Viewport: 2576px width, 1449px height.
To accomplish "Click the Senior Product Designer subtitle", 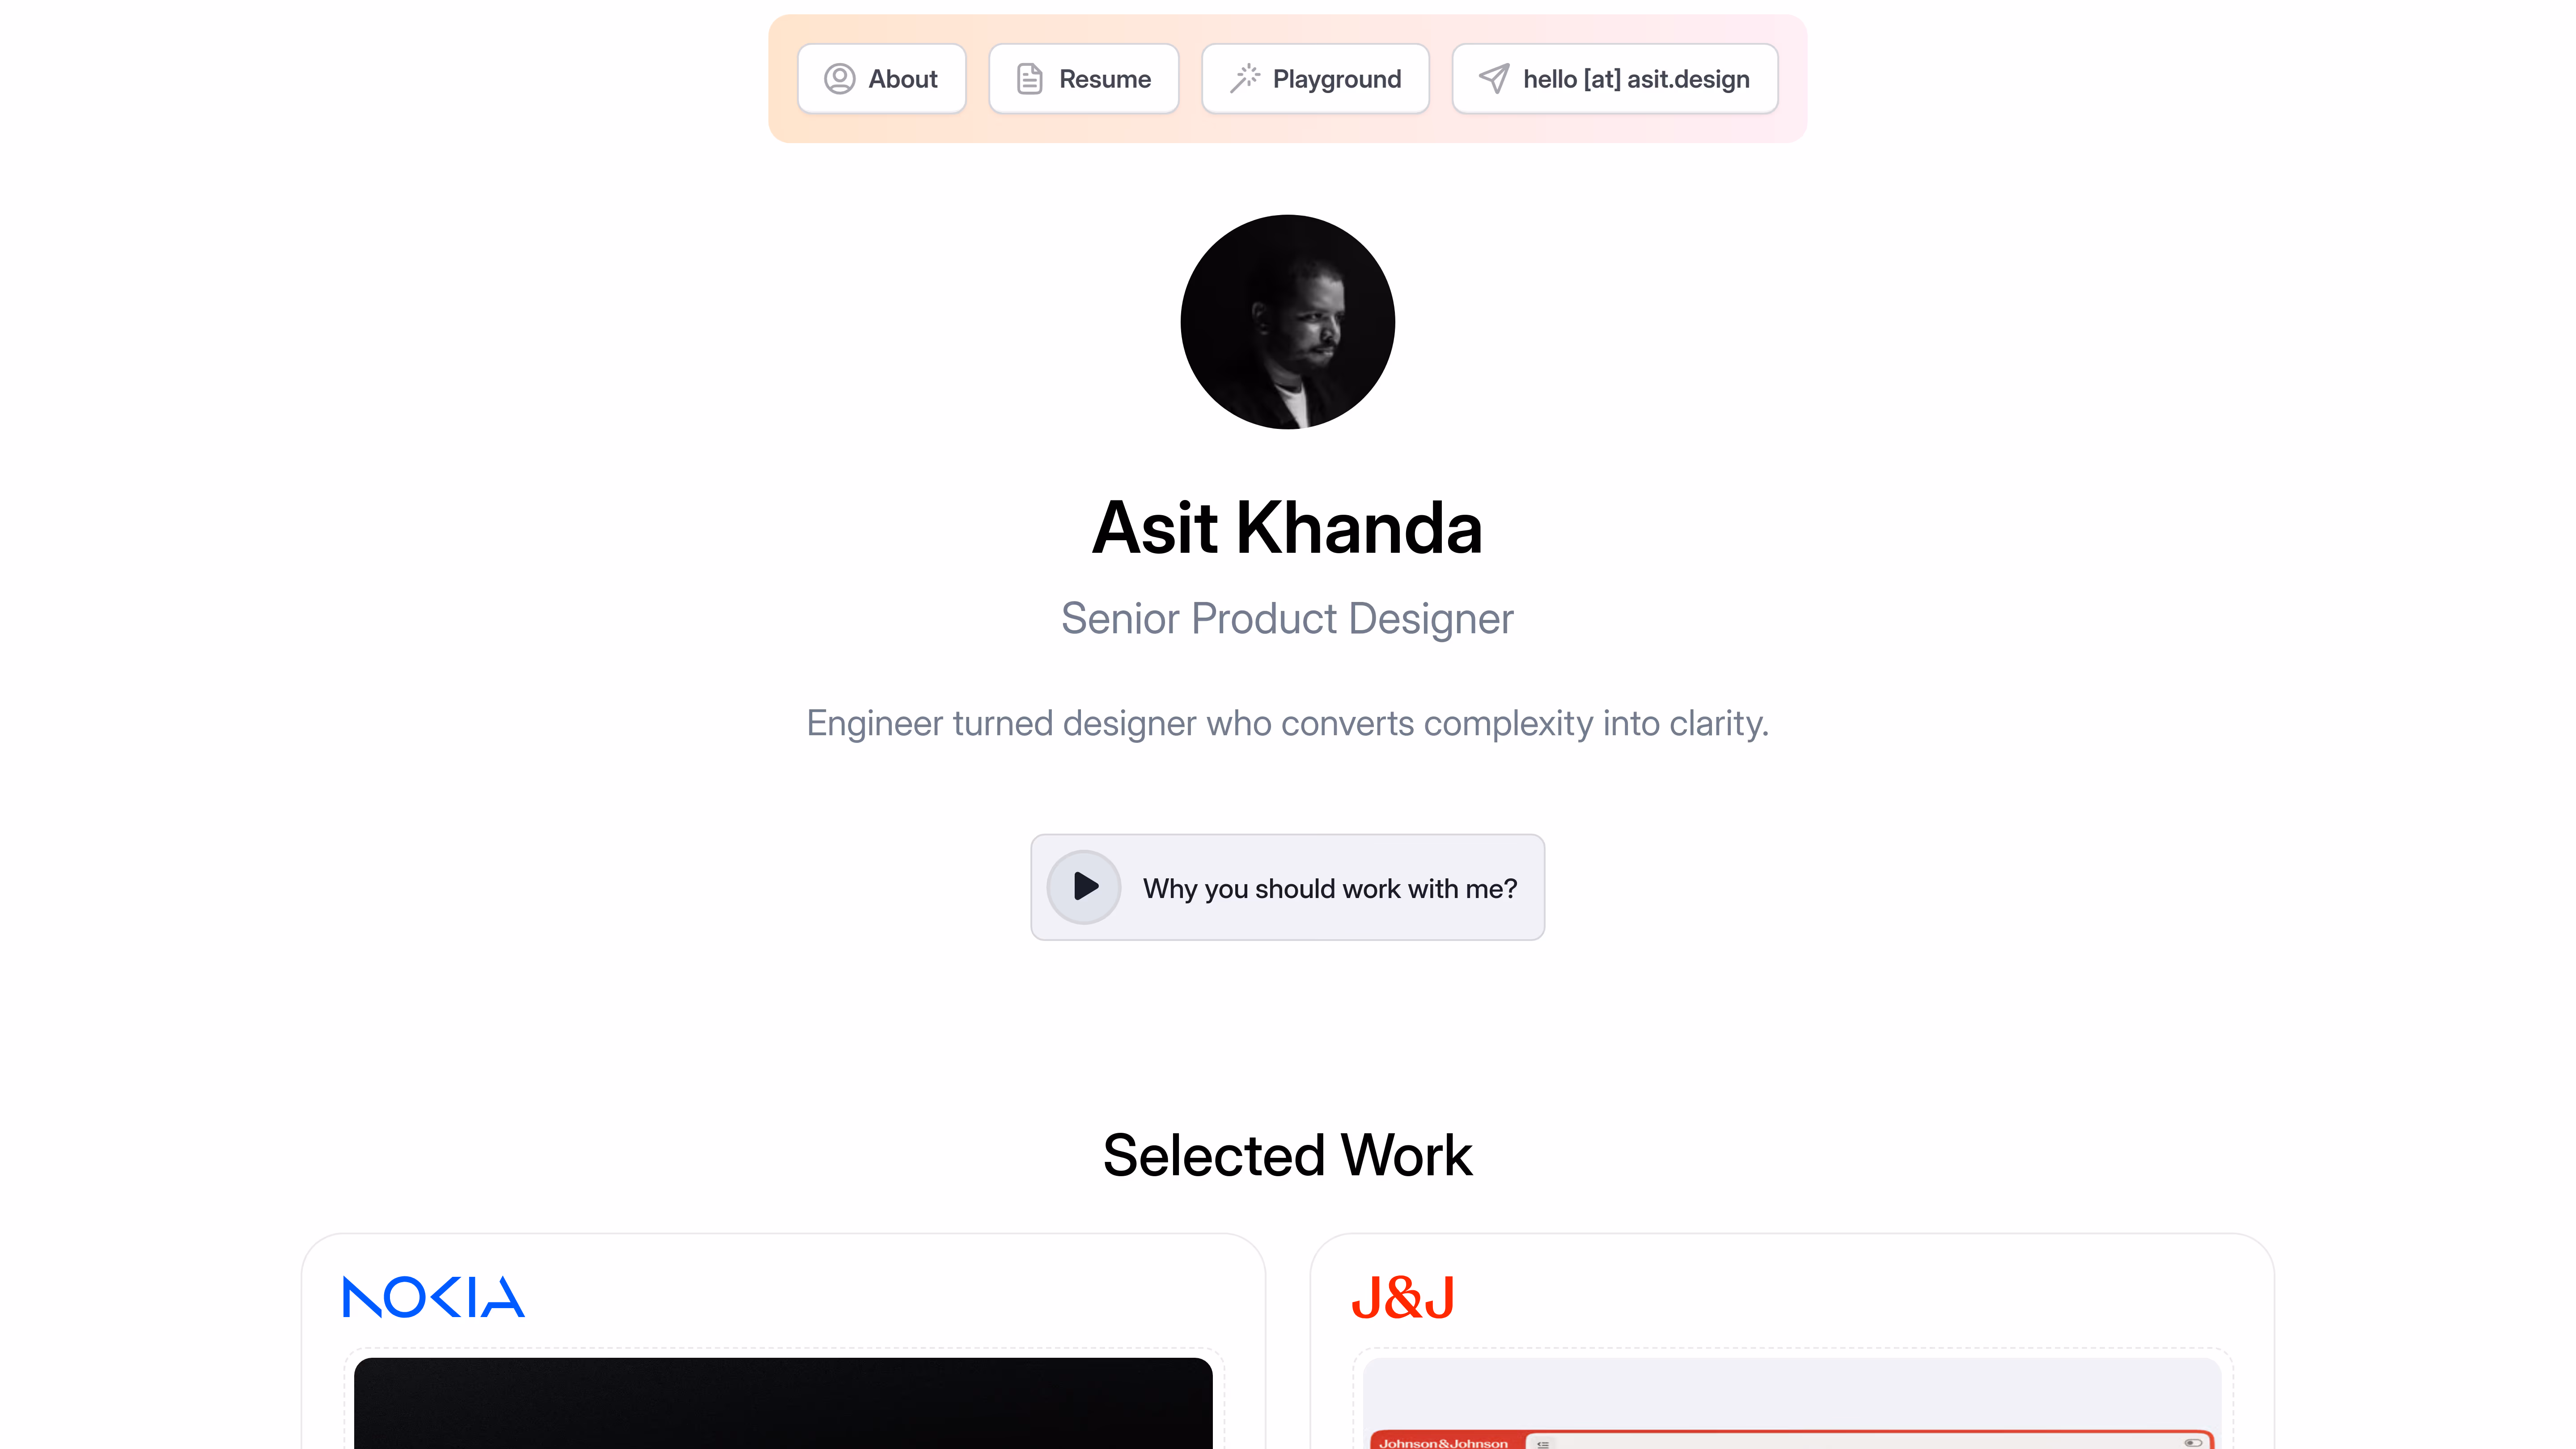I will coord(1287,618).
